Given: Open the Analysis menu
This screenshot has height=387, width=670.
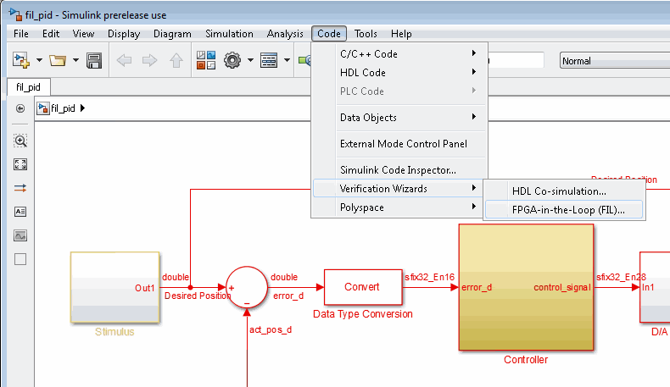Looking at the screenshot, I should [x=285, y=34].
